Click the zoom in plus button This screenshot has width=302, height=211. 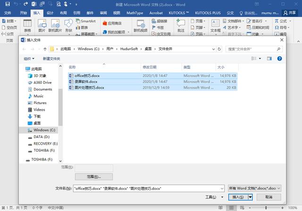(x=282, y=208)
